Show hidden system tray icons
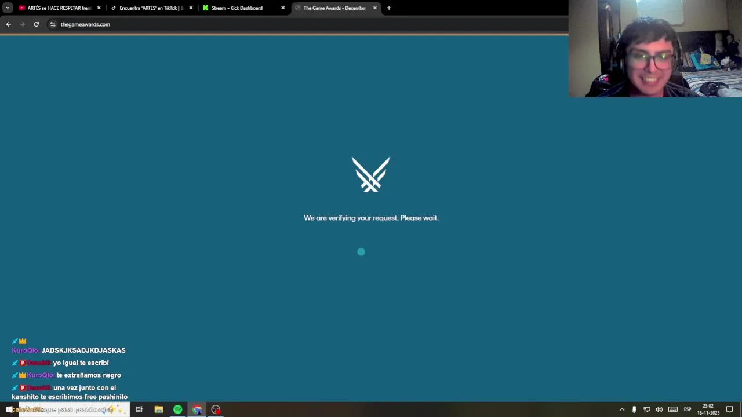Viewport: 742px width, 417px height. 622,409
